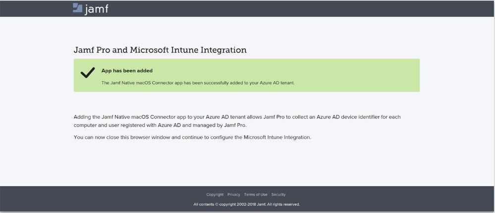Open the Terms of Use footer link
Image resolution: width=495 pixels, height=213 pixels.
coord(256,195)
